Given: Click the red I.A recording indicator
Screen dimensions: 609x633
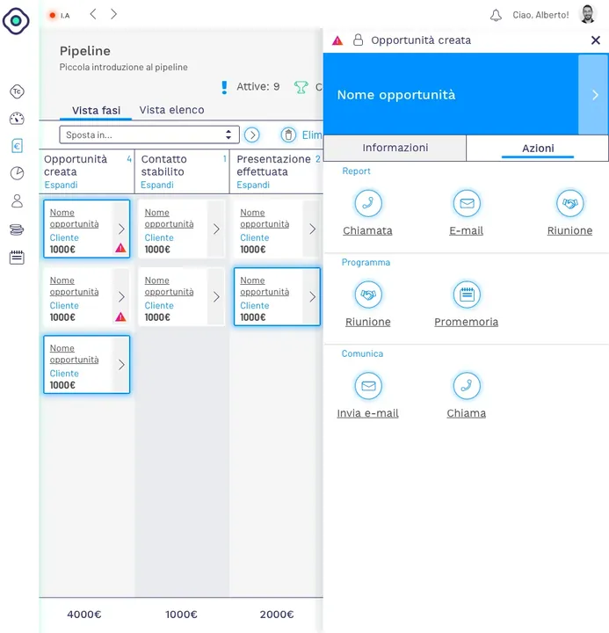Looking at the screenshot, I should click(x=53, y=15).
